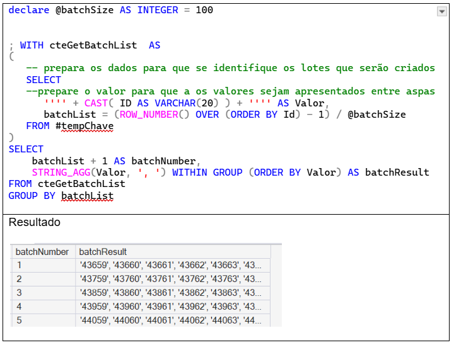The width and height of the screenshot is (454, 345).
Task: Click the batchResult cell starting with '43659'
Action: (170, 265)
